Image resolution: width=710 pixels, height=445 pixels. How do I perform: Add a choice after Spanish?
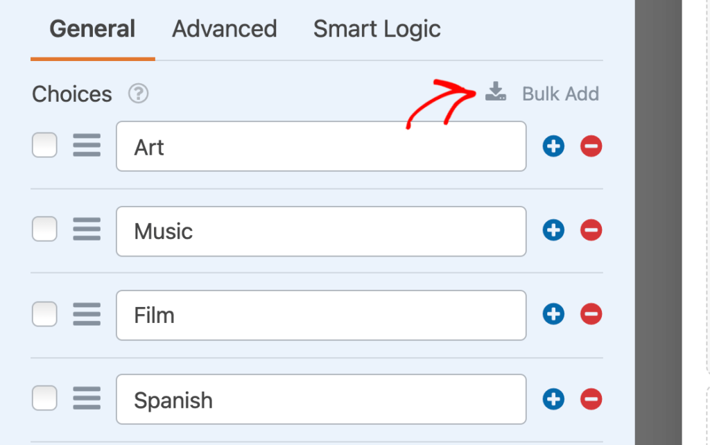click(553, 399)
